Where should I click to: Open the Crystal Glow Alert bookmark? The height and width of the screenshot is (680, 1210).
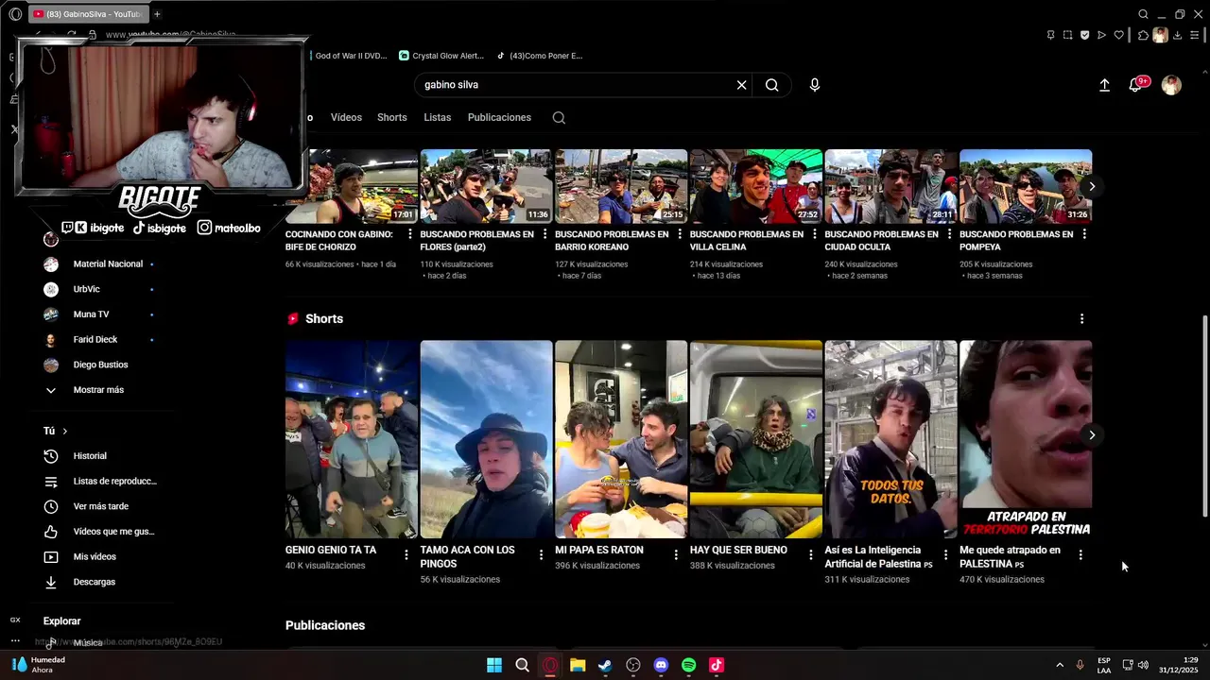tap(441, 56)
